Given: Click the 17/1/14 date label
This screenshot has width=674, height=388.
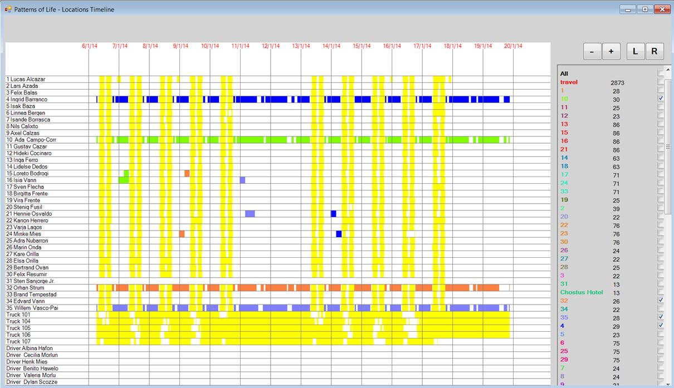Looking at the screenshot, I should [x=422, y=46].
